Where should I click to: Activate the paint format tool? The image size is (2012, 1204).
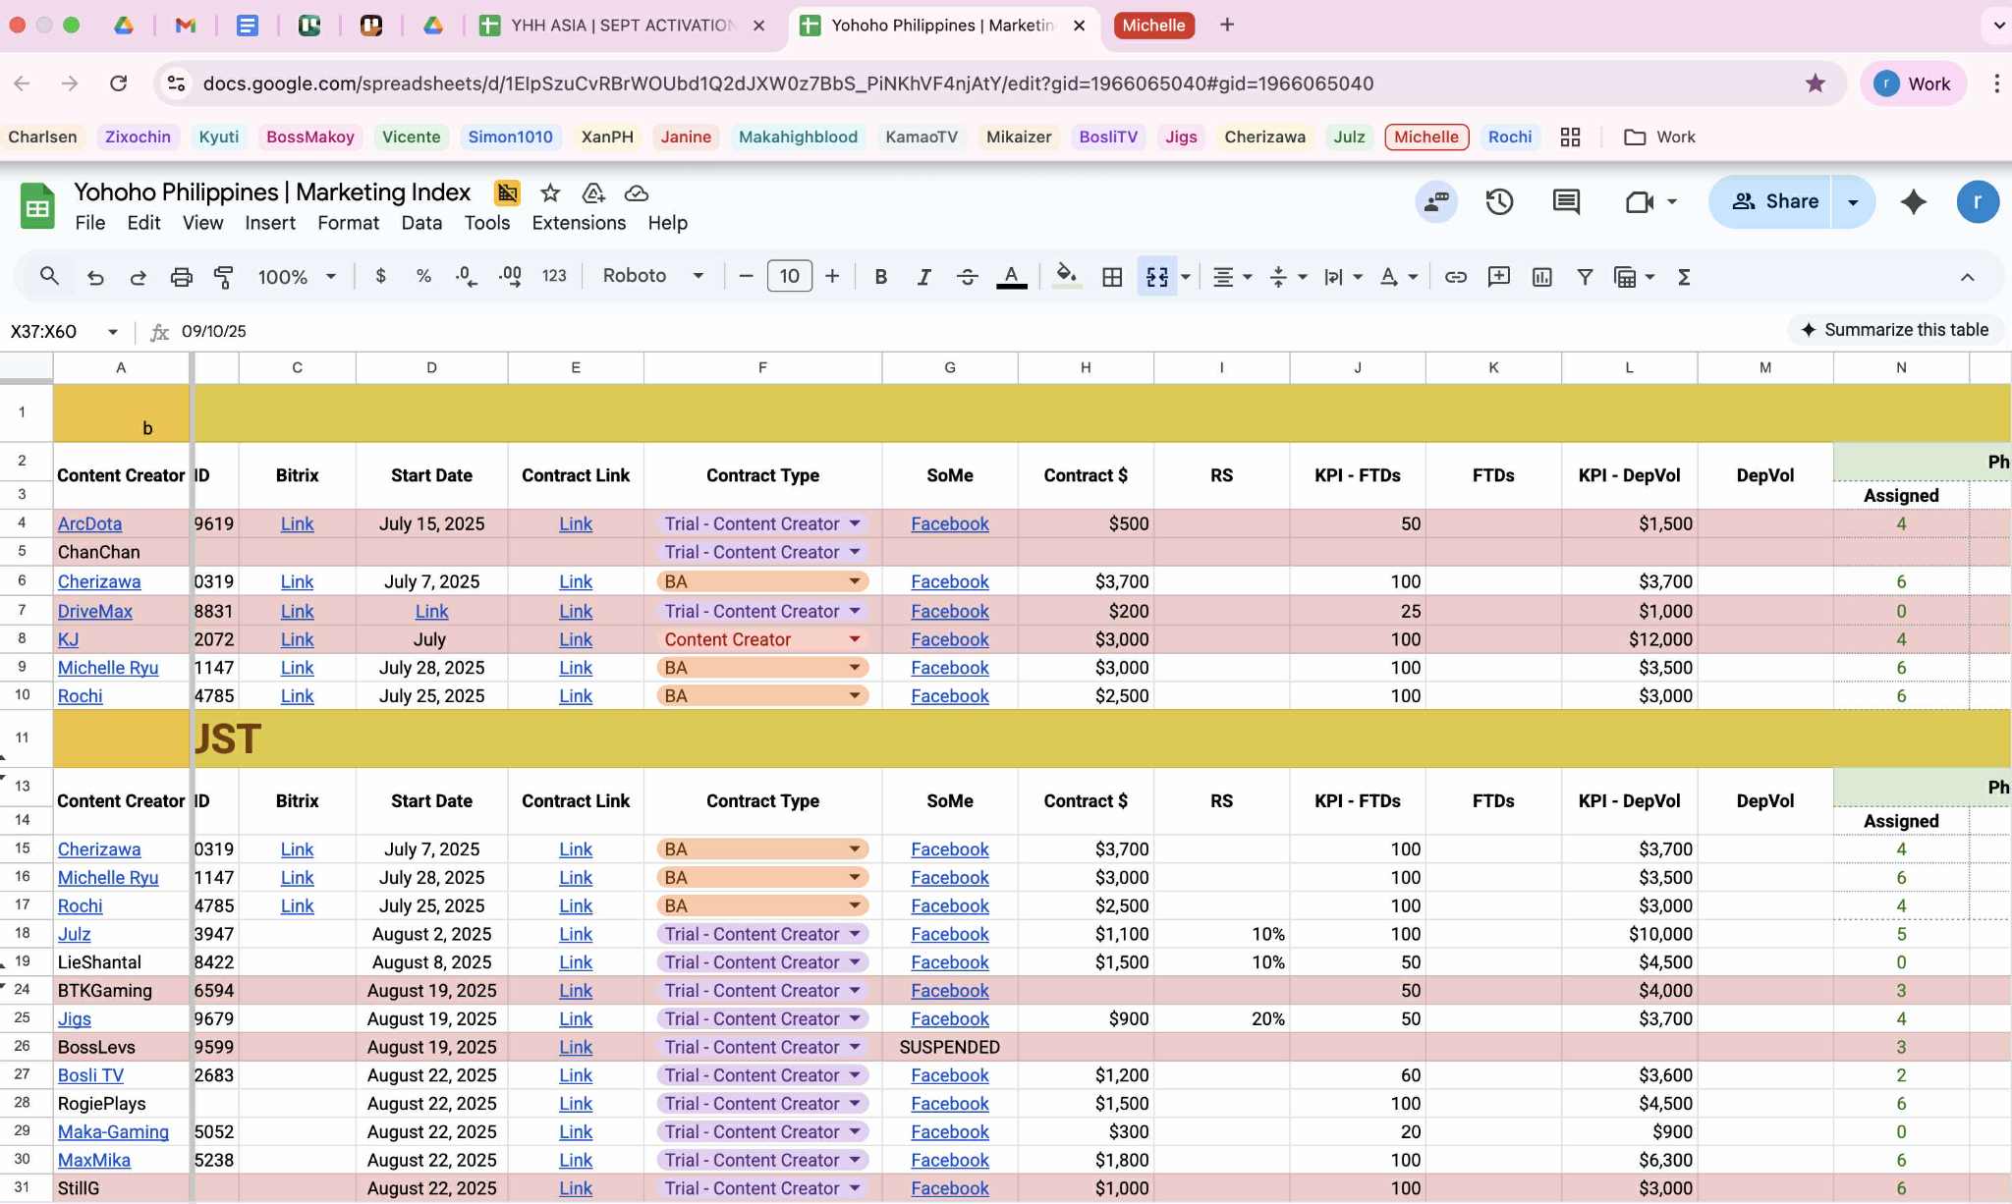tap(224, 277)
